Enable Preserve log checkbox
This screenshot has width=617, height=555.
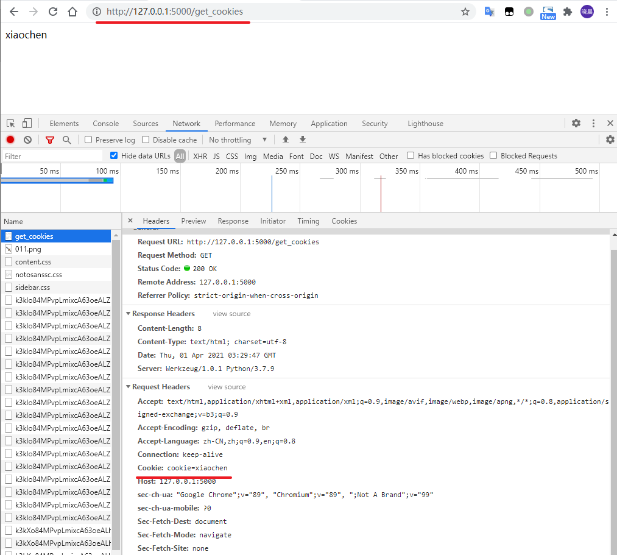[x=88, y=140]
